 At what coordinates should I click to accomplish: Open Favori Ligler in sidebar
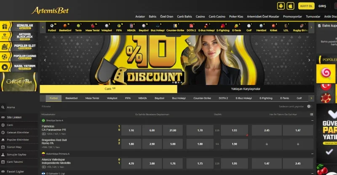pos(15,172)
